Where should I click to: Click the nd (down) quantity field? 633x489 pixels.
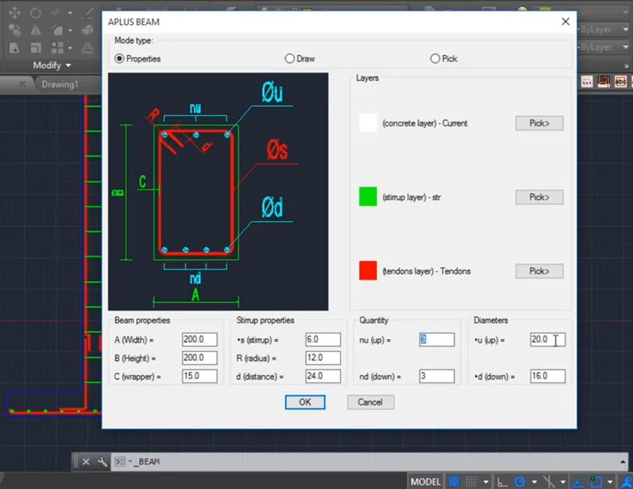coord(436,376)
